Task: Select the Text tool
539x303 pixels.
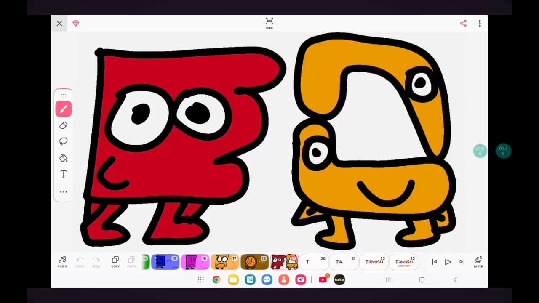Action: 64,174
